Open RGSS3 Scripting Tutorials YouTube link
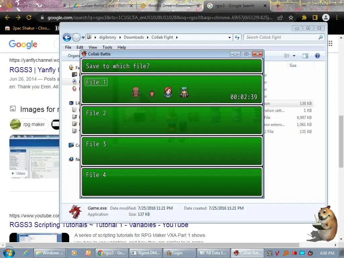Image resolution: width=344 pixels, height=258 pixels. tap(99, 225)
